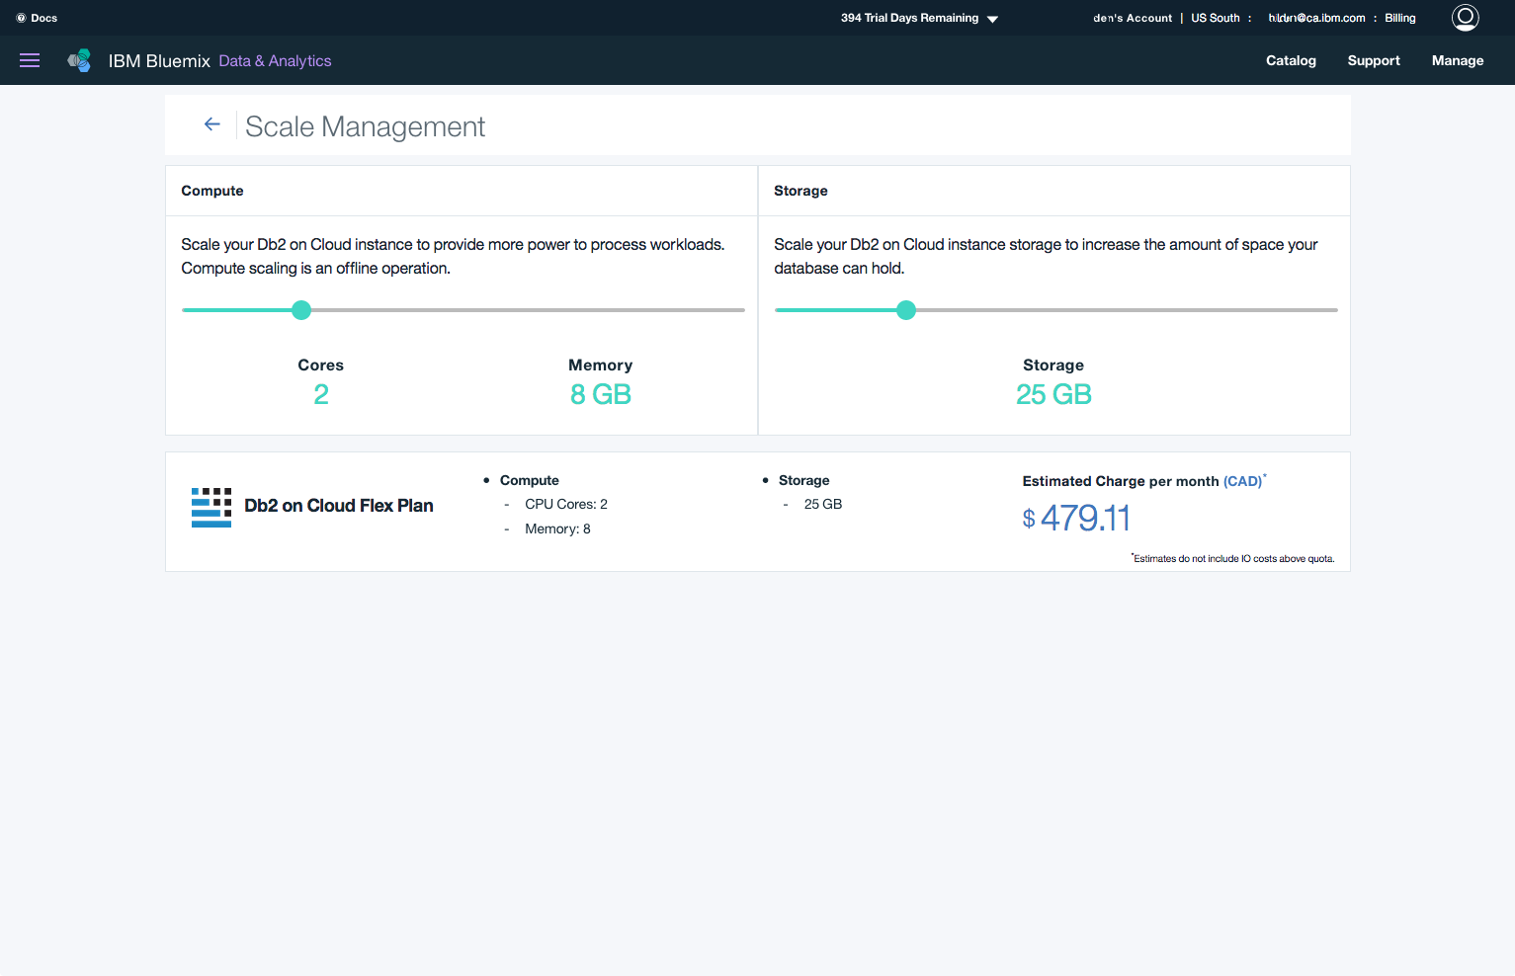Click the Db2 on Cloud plan icon
Viewport: 1515px width, 976px height.
pos(210,507)
